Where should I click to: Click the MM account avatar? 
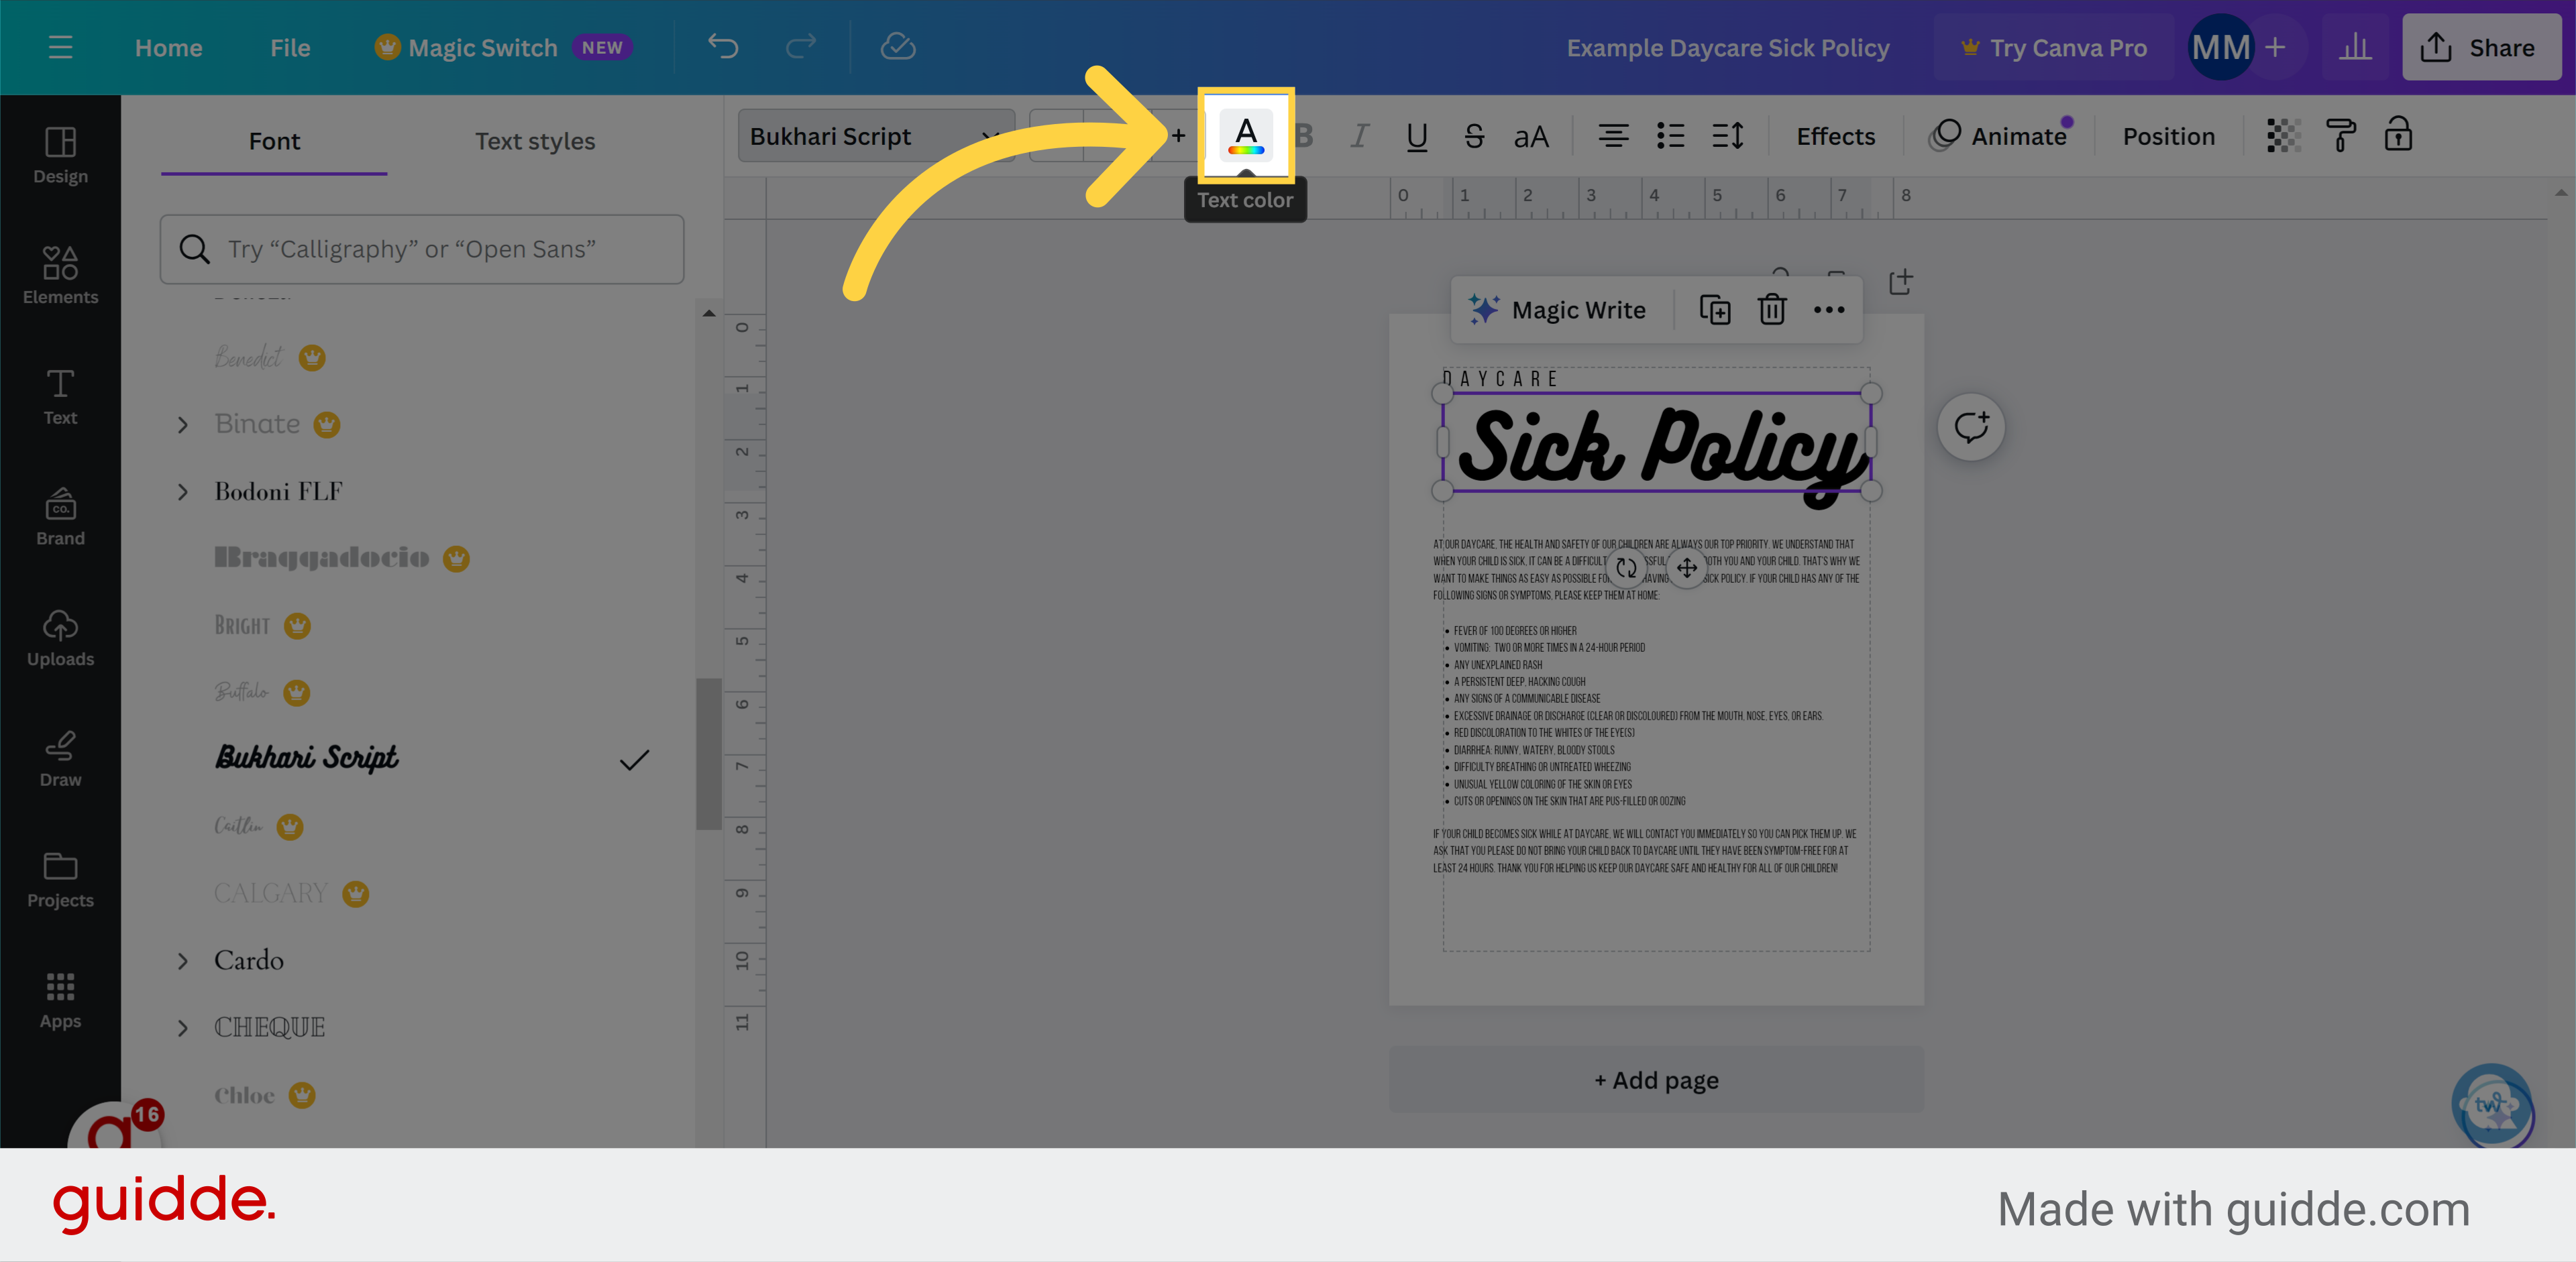point(2220,47)
